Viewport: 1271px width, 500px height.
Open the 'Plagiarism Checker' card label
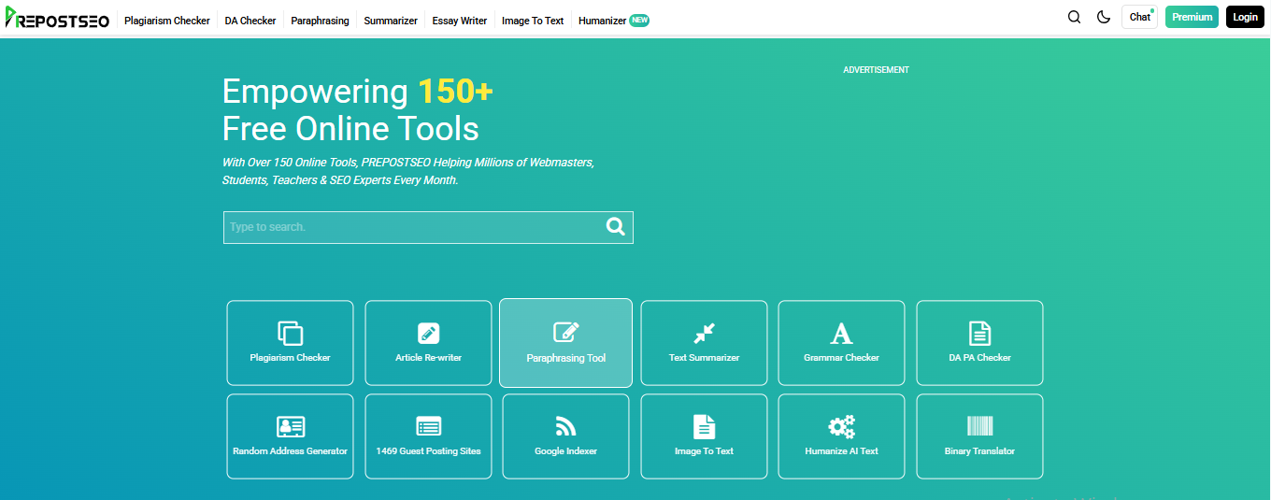290,358
